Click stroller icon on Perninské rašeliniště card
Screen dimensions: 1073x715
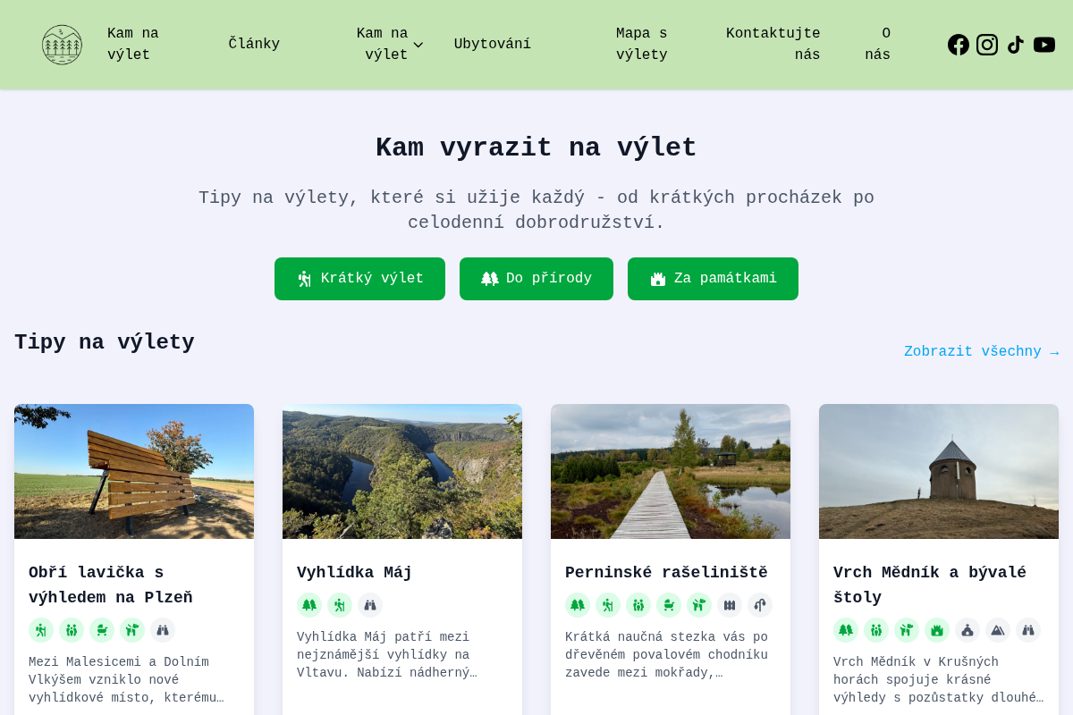[669, 605]
